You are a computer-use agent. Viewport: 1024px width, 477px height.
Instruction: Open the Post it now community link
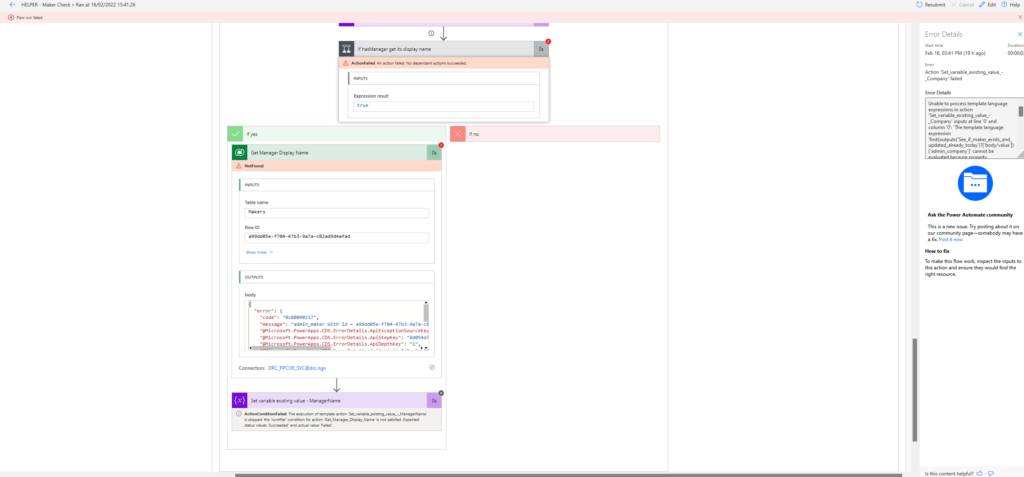tap(951, 239)
